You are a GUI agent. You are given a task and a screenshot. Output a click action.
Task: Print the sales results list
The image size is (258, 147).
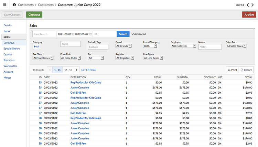[232, 70]
